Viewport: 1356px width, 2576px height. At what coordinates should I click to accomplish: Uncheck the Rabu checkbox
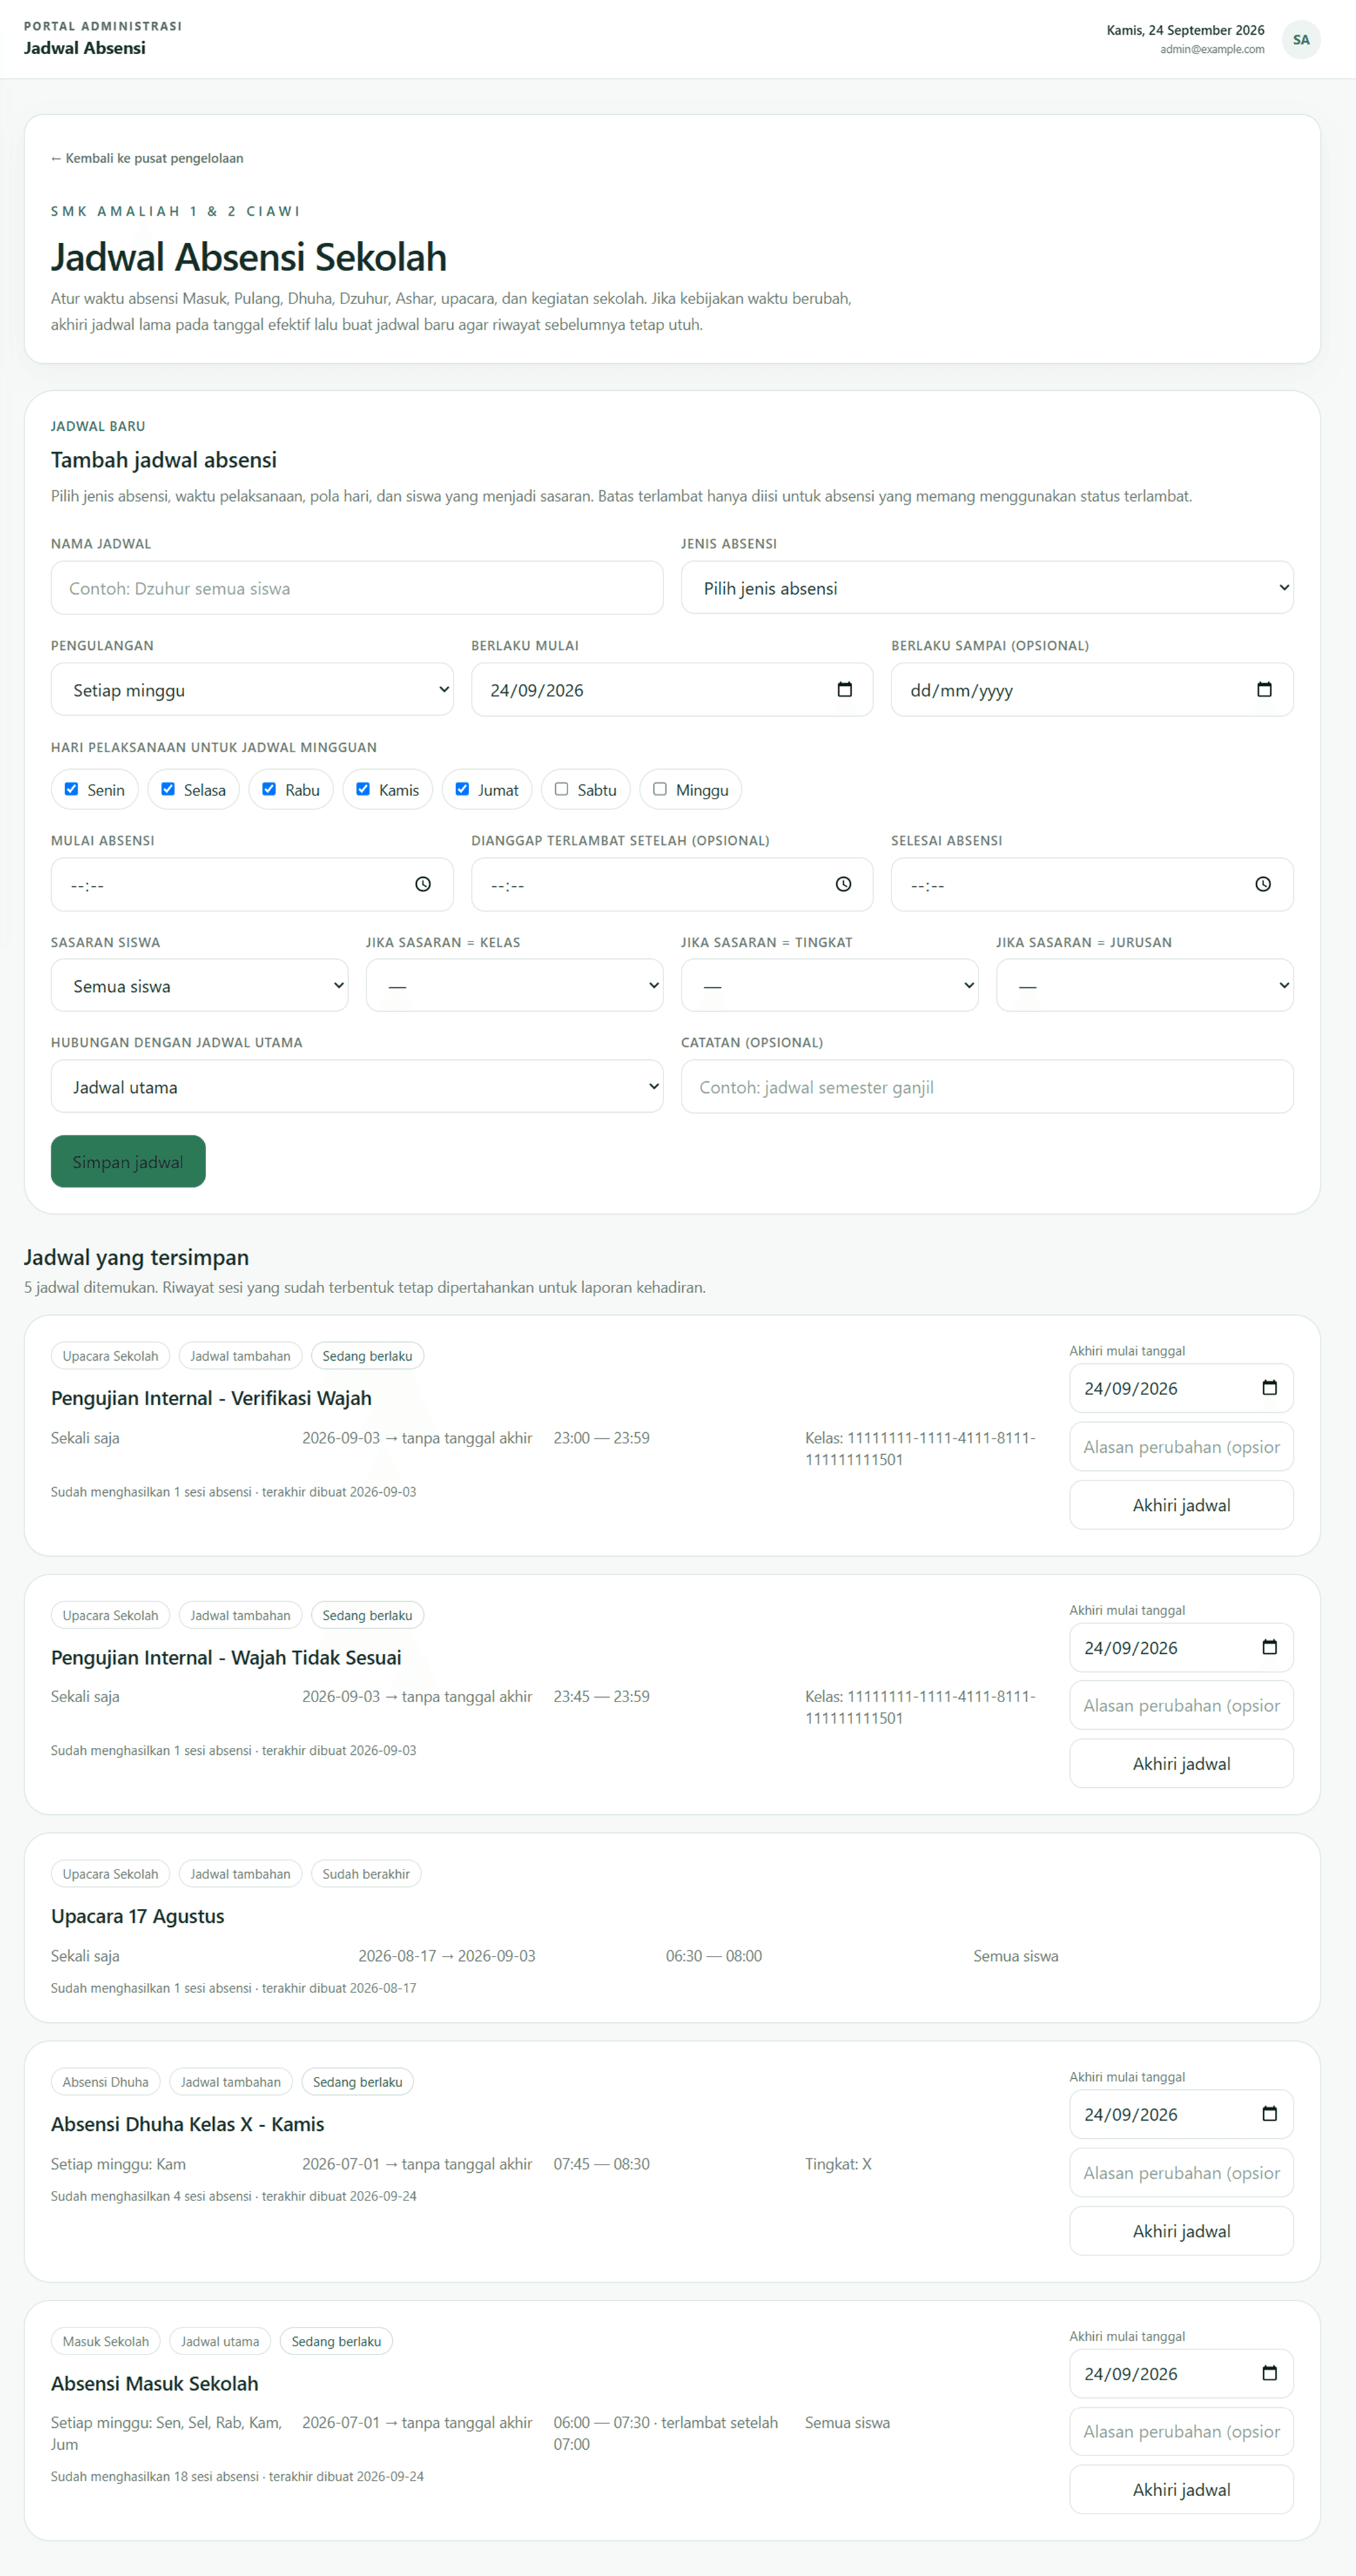(269, 789)
